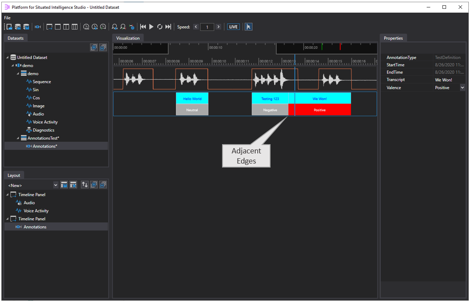
Task: Expand all nodes in the Datasets tree
Action: pyautogui.click(x=94, y=48)
